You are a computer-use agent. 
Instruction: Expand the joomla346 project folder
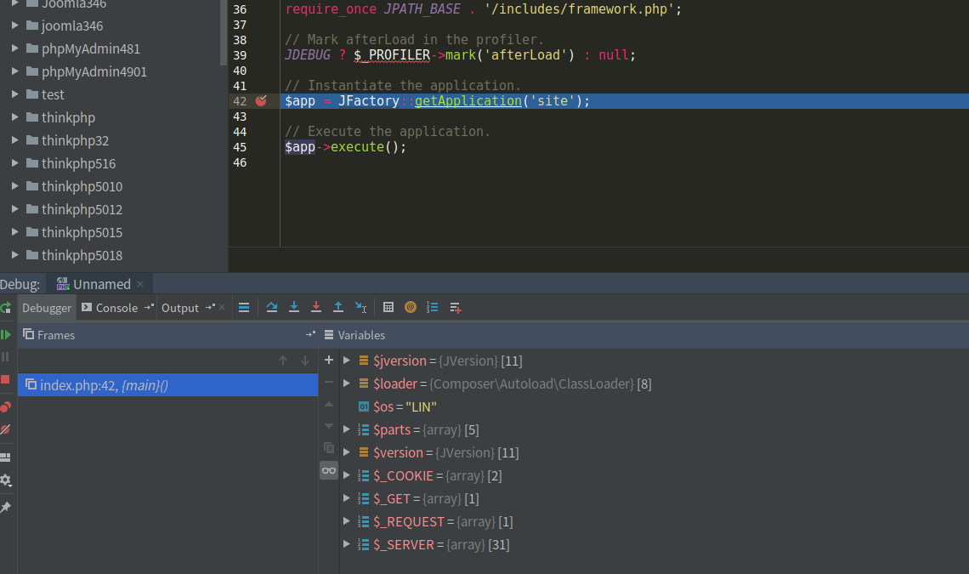click(x=13, y=25)
